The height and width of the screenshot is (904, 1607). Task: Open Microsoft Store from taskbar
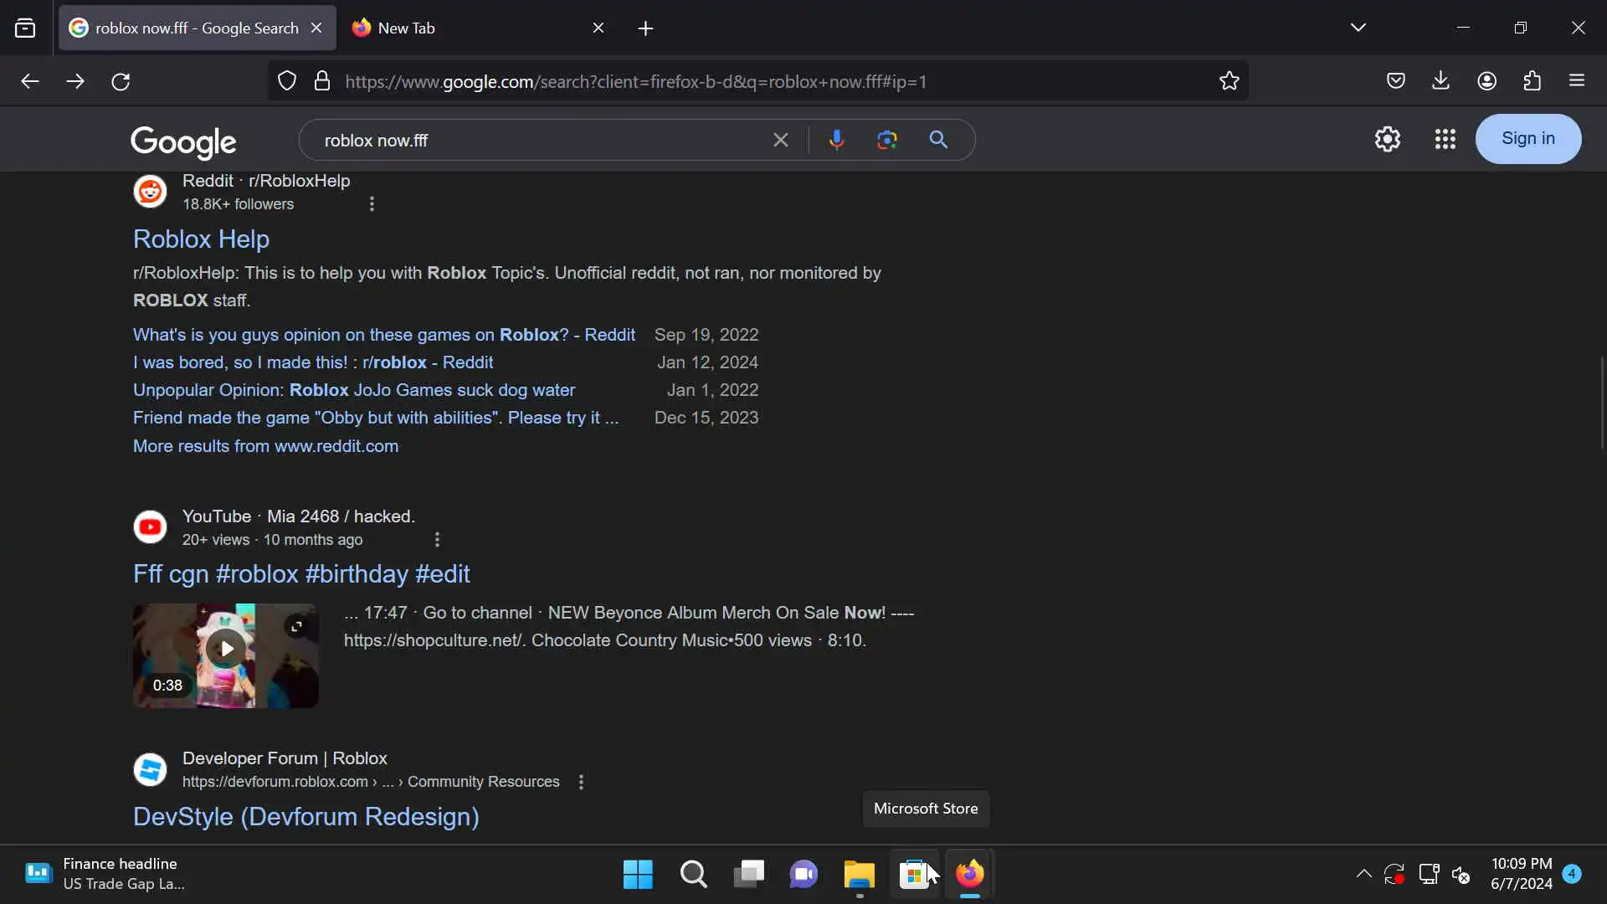point(914,875)
